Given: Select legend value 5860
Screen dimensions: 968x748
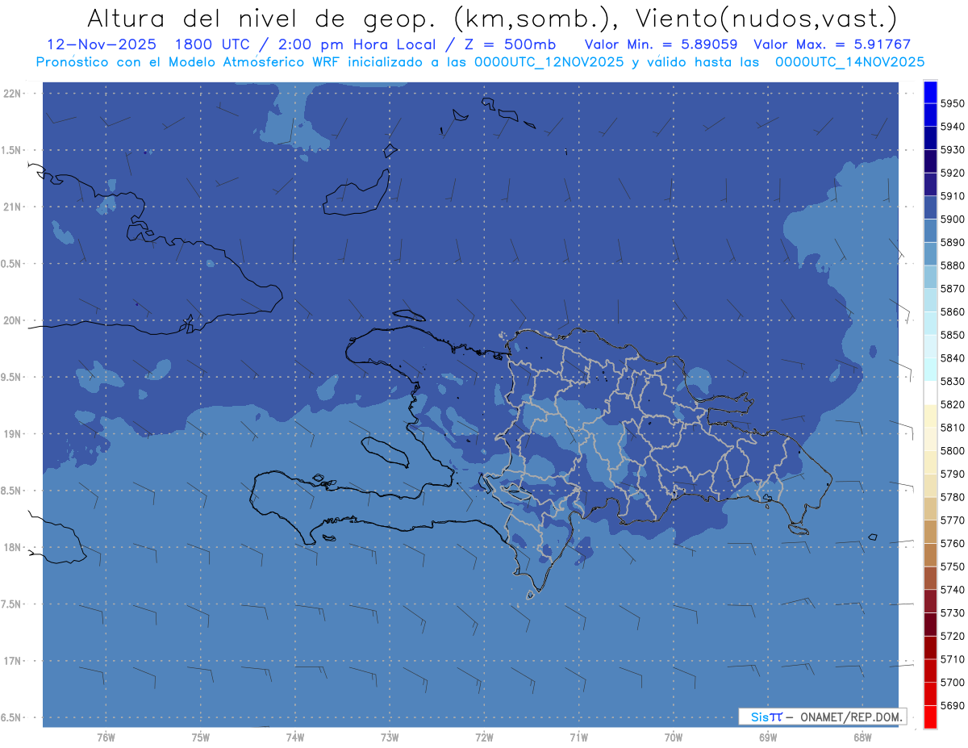Looking at the screenshot, I should coord(952,311).
